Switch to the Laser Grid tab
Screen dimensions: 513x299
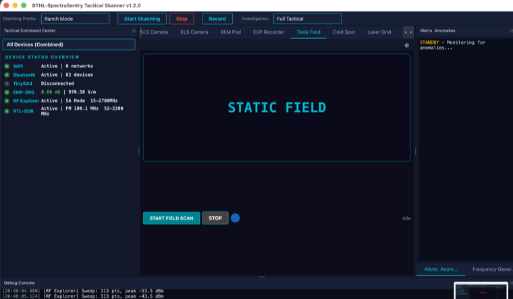click(x=379, y=32)
